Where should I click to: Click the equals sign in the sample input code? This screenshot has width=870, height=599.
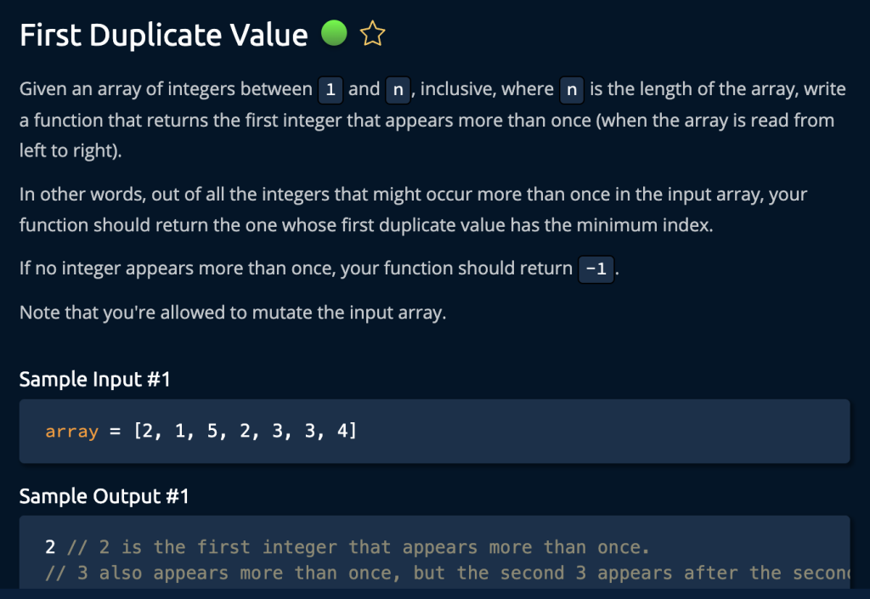[116, 432]
